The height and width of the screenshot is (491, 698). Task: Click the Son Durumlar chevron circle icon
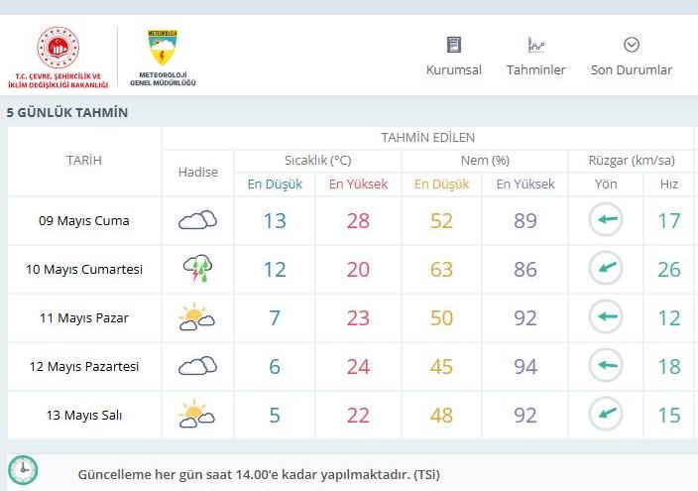[632, 45]
